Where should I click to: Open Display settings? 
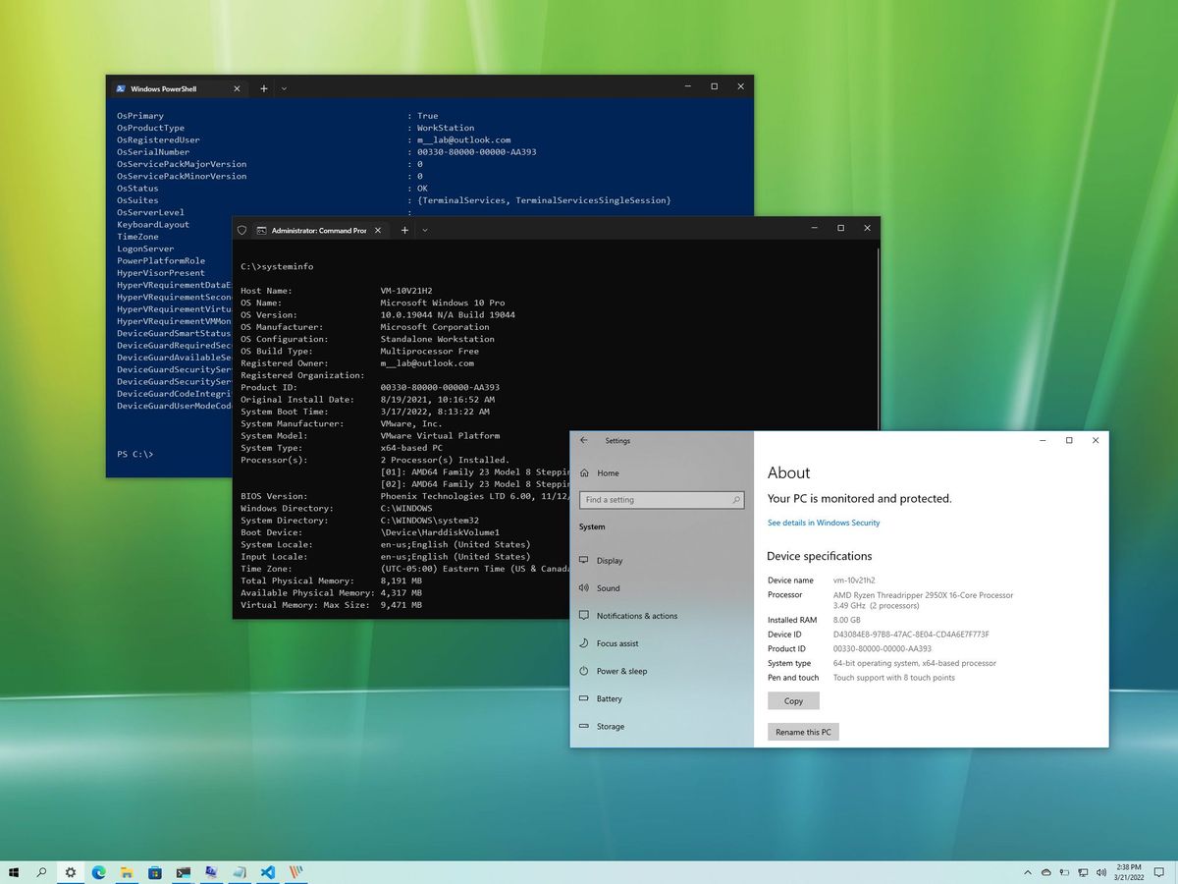pyautogui.click(x=610, y=561)
